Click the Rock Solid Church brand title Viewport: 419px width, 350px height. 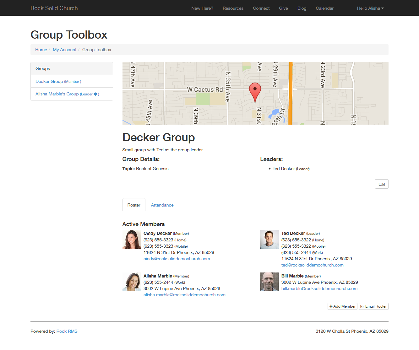[x=54, y=8]
